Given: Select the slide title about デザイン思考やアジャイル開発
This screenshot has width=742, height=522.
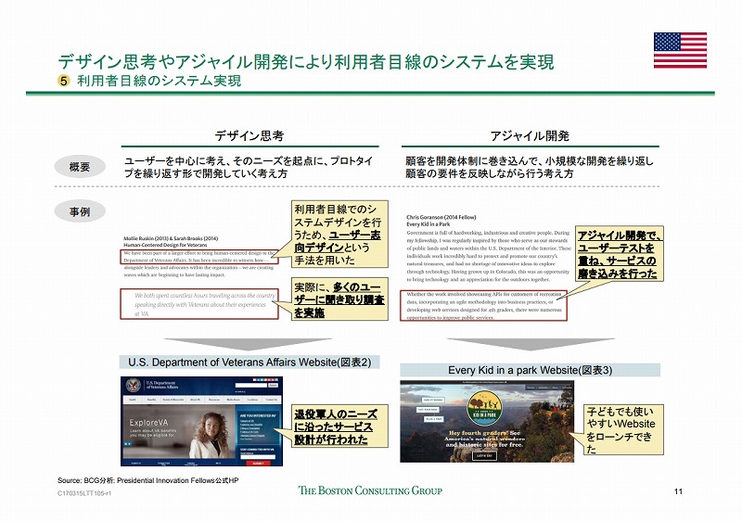Looking at the screenshot, I should coord(306,62).
